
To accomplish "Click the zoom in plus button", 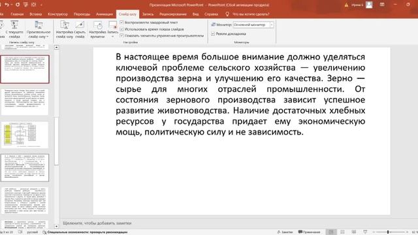I will [407, 232].
